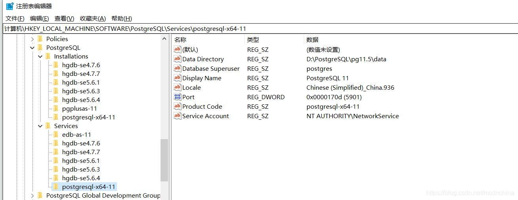Collapse the PostgreSQL tree node
Screen dimensions: 518x200
coord(32,48)
